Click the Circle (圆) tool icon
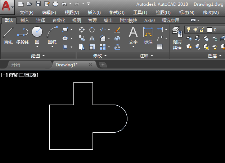 [x=37, y=32]
